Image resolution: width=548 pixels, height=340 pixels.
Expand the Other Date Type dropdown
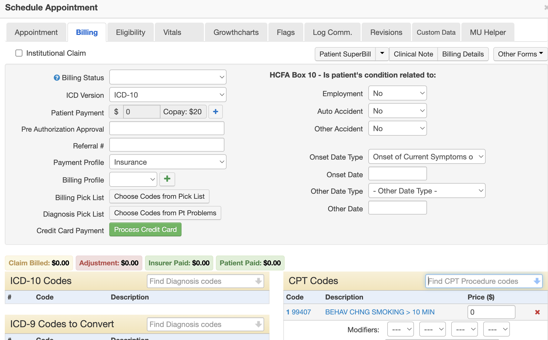point(426,191)
